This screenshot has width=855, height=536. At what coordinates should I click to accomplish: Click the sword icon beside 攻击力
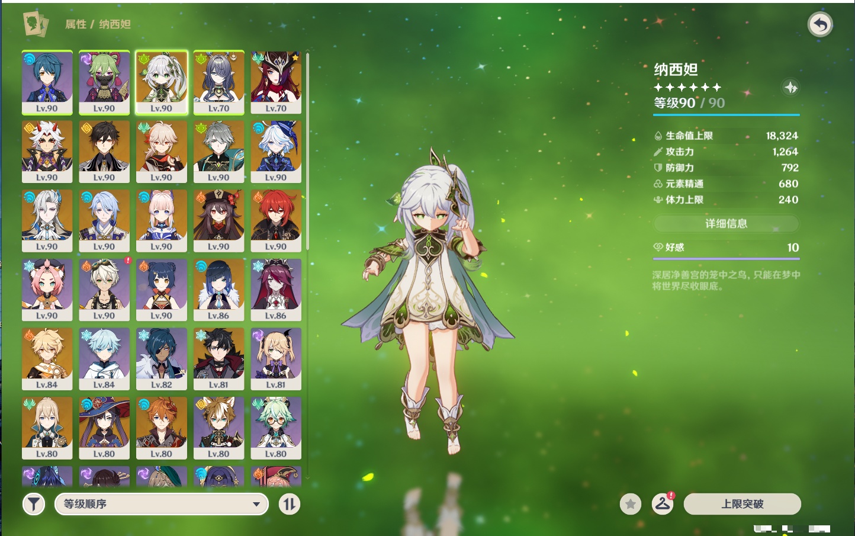(658, 152)
